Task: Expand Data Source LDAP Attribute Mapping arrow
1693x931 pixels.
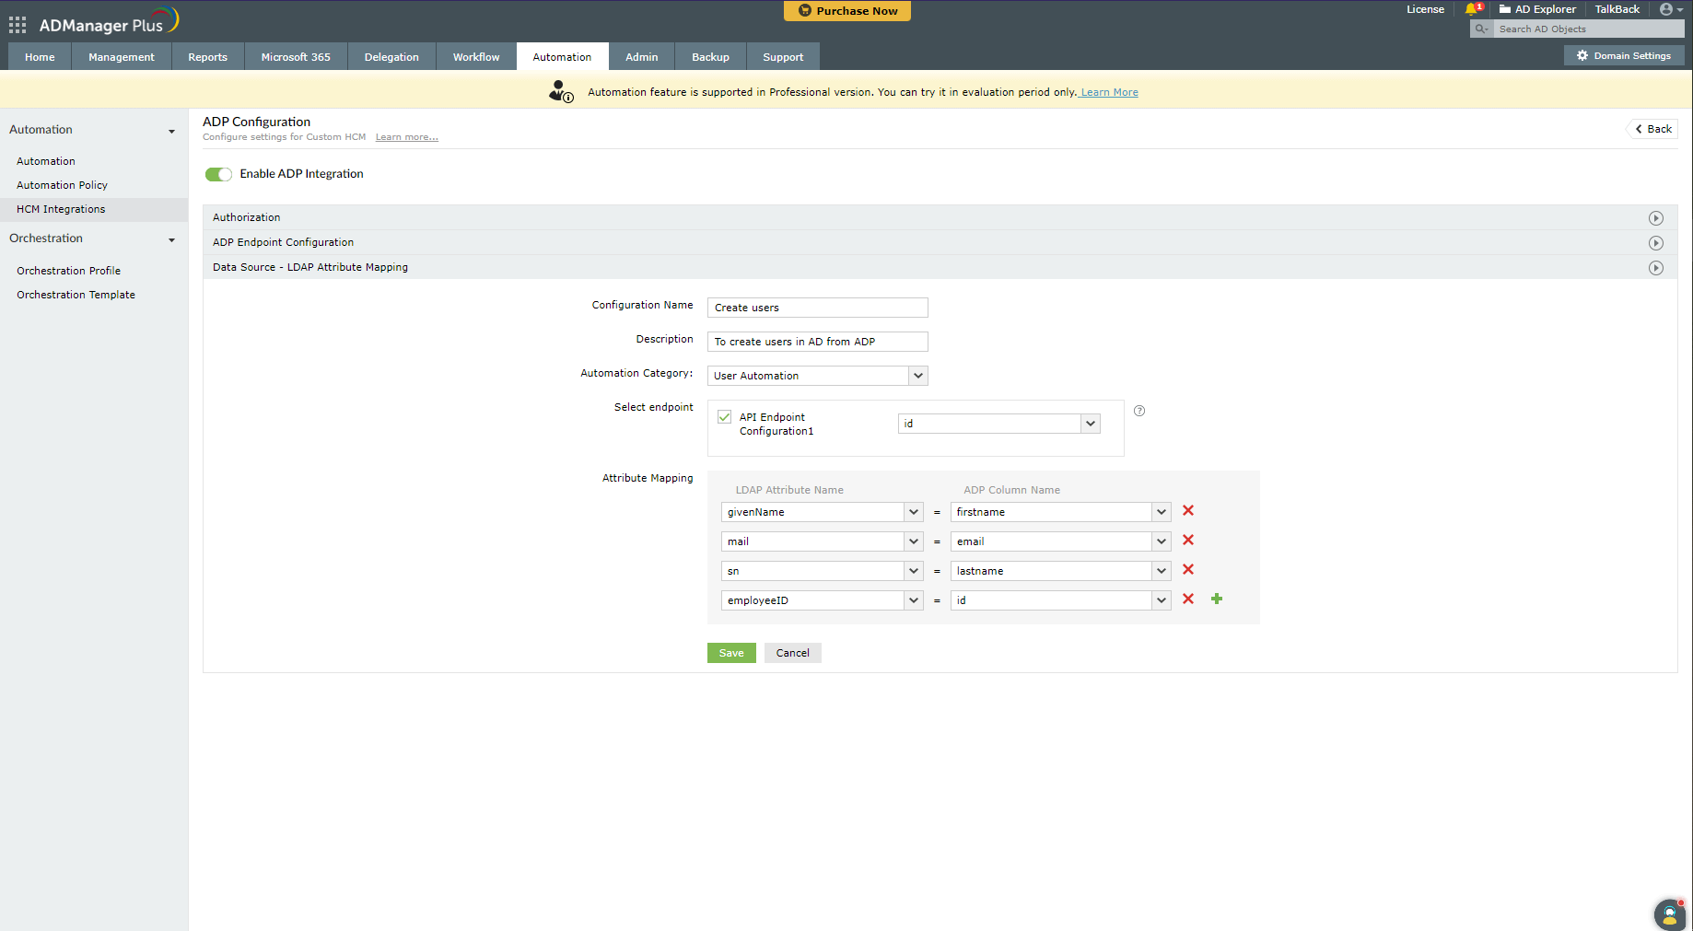Action: (1655, 268)
